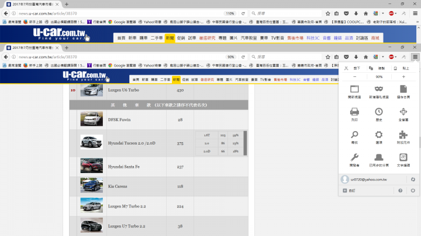The width and height of the screenshot is (421, 236).
Task: Click Pocket icon in back window toolbar
Action: 346,13
